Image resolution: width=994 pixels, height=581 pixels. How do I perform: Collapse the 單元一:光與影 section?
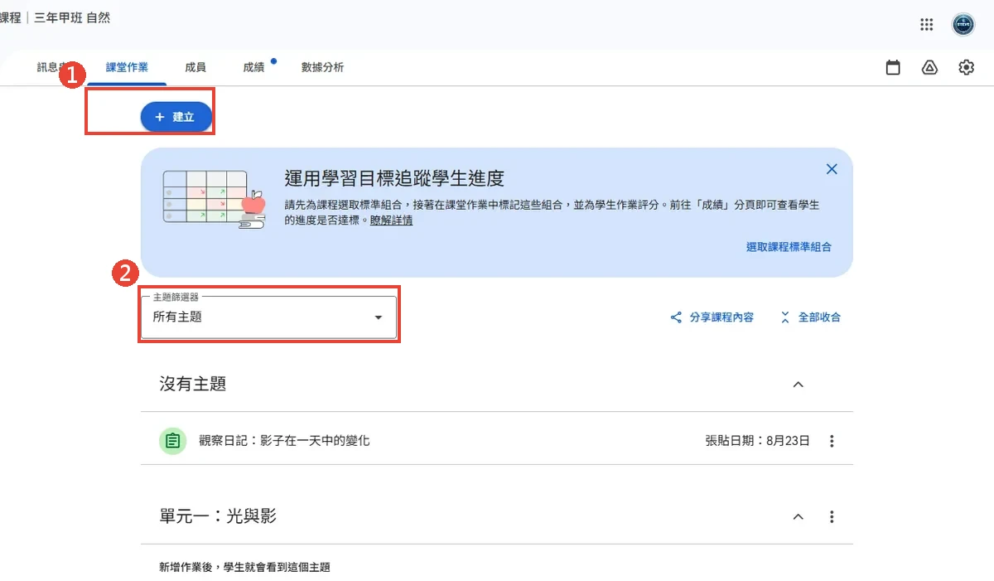pyautogui.click(x=798, y=516)
